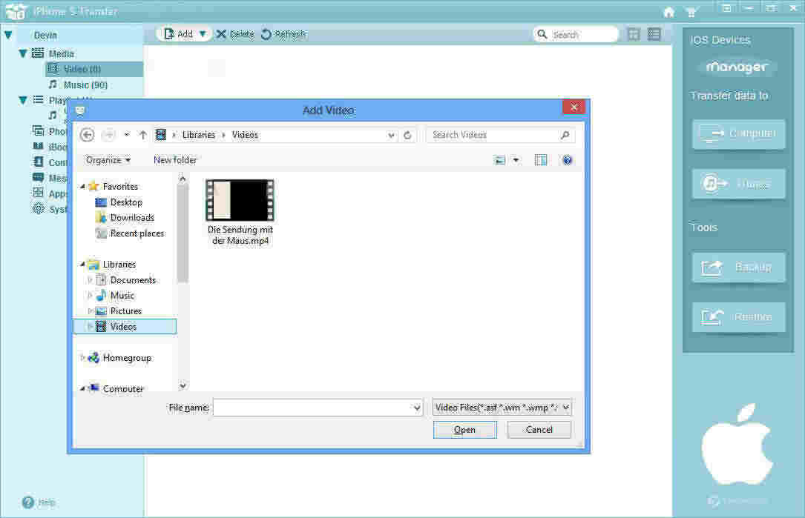Switch to grid view icon
Image resolution: width=805 pixels, height=518 pixels.
coord(634,34)
